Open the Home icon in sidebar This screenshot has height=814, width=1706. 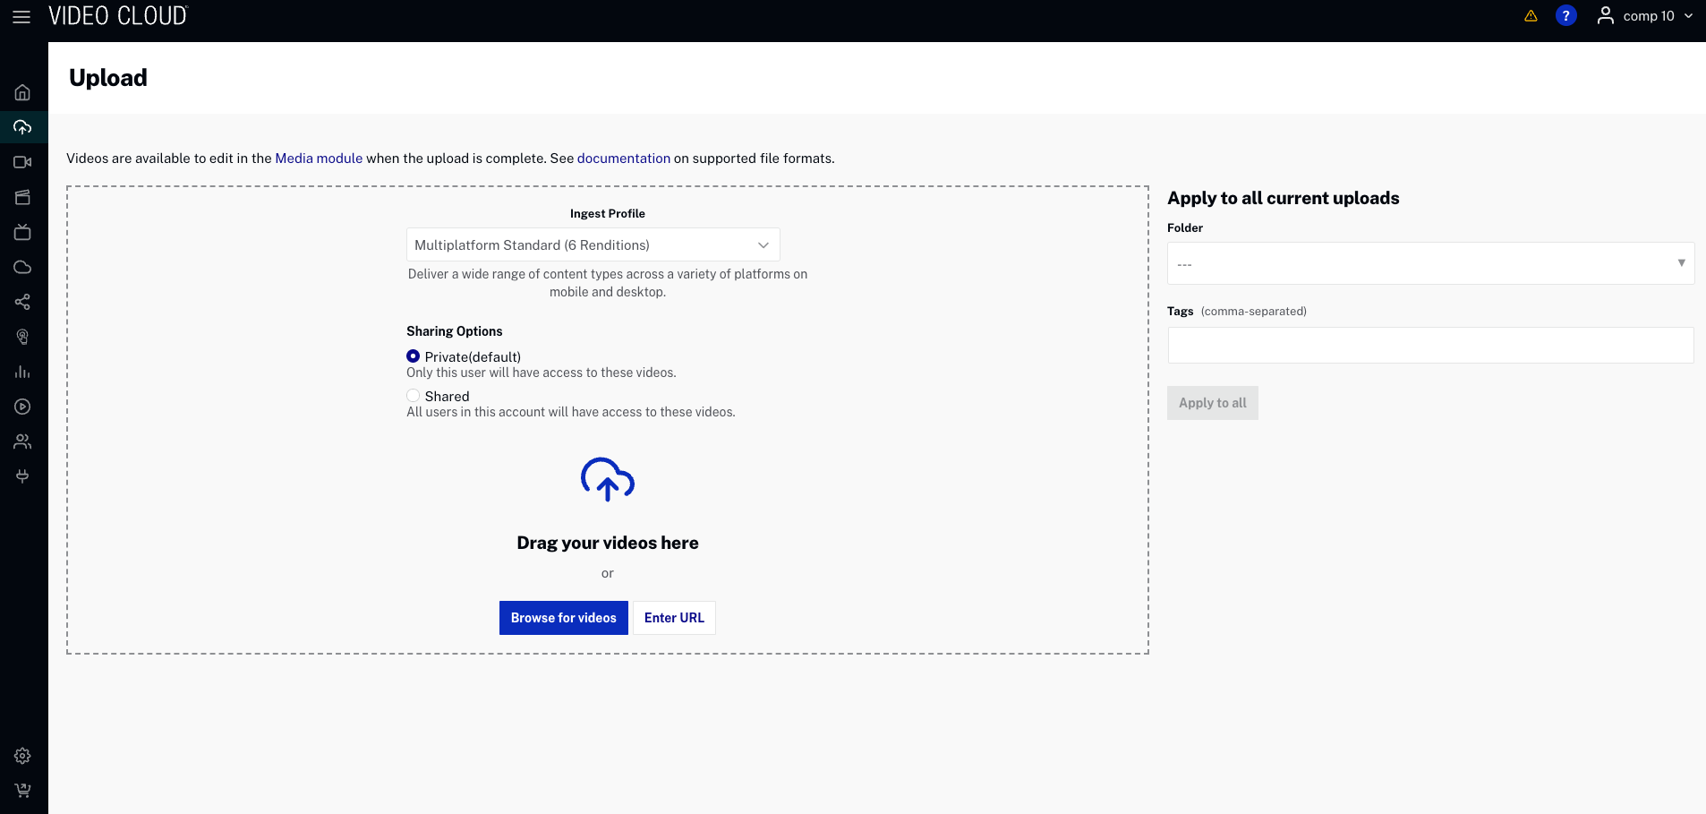pyautogui.click(x=22, y=92)
